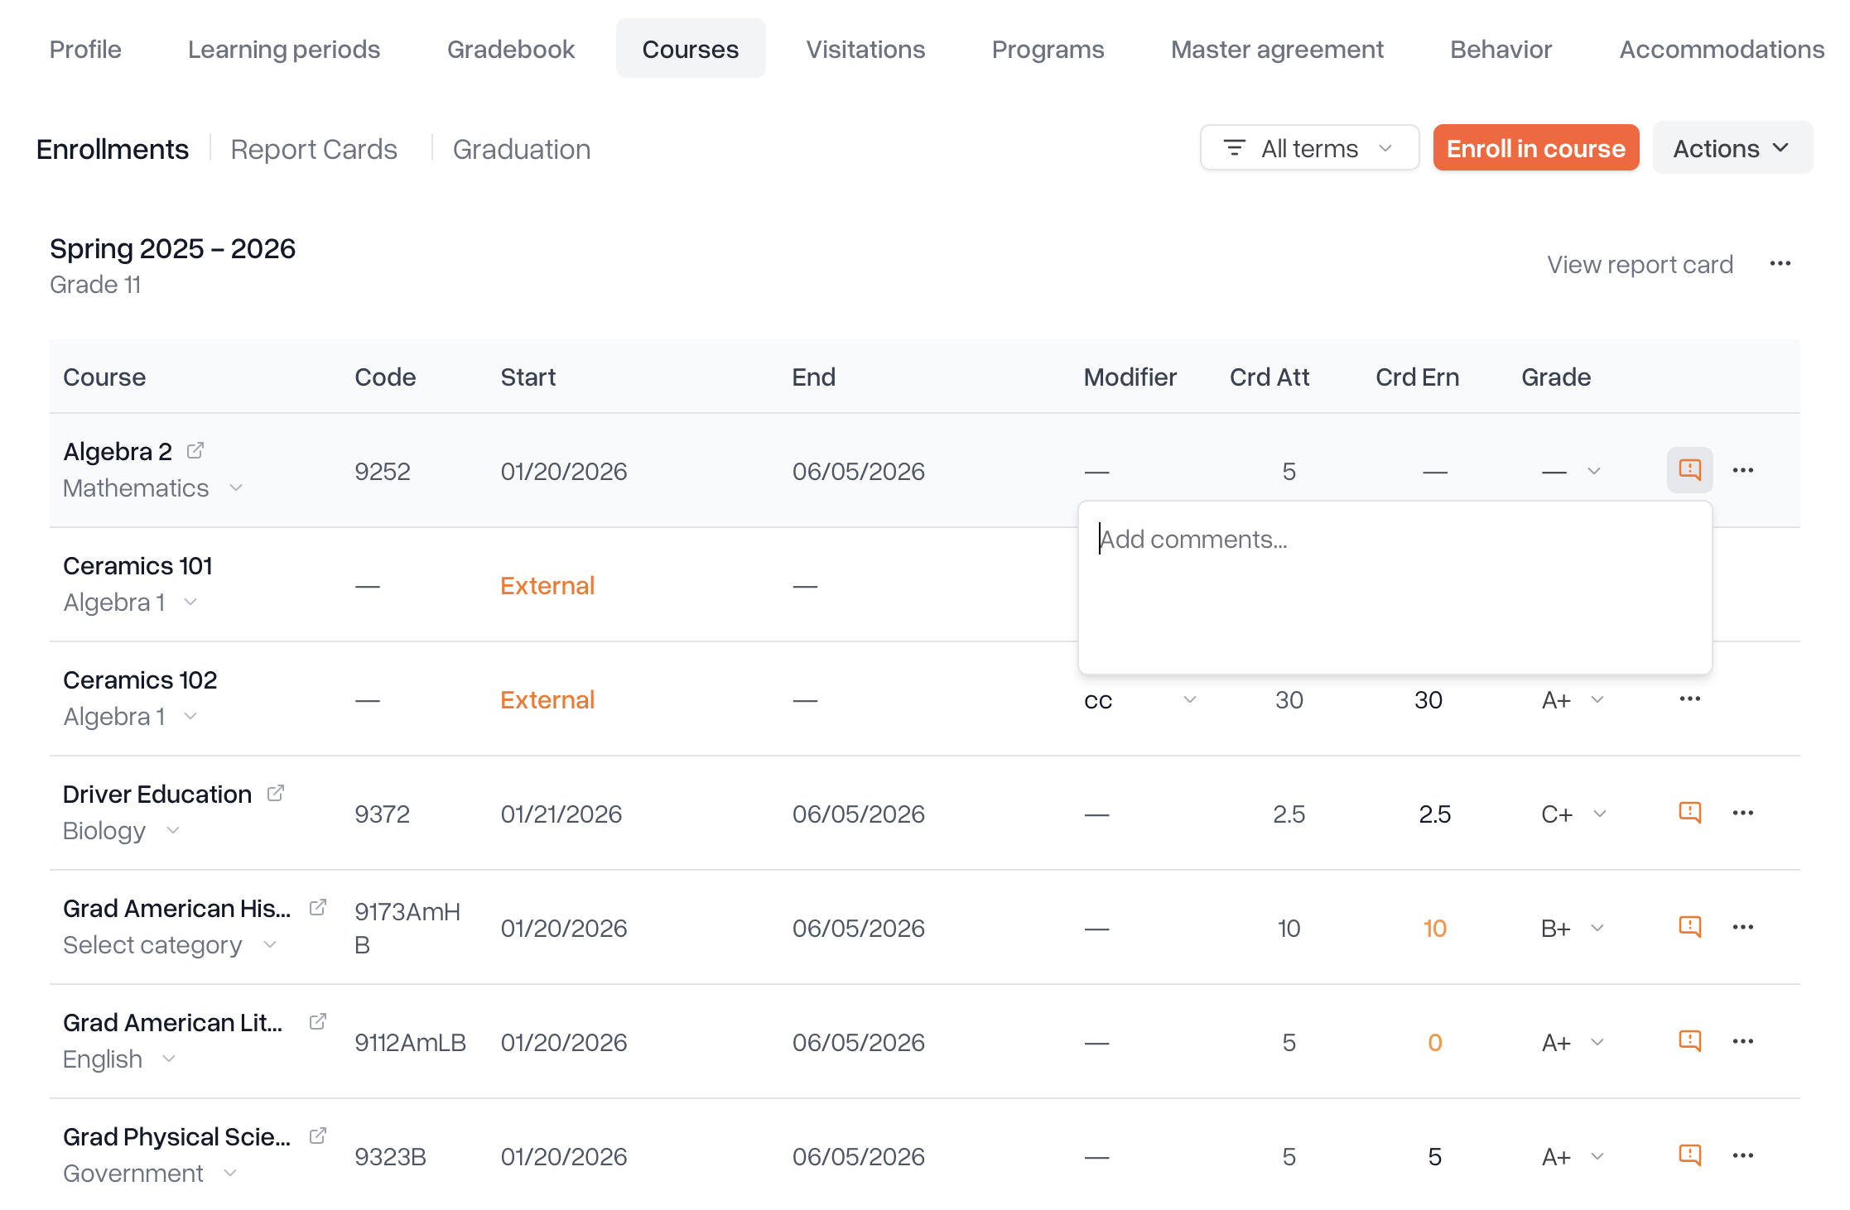Screen dimensions: 1850x1210
Task: Click three-dot menu next to View report card
Action: [x=1780, y=264]
